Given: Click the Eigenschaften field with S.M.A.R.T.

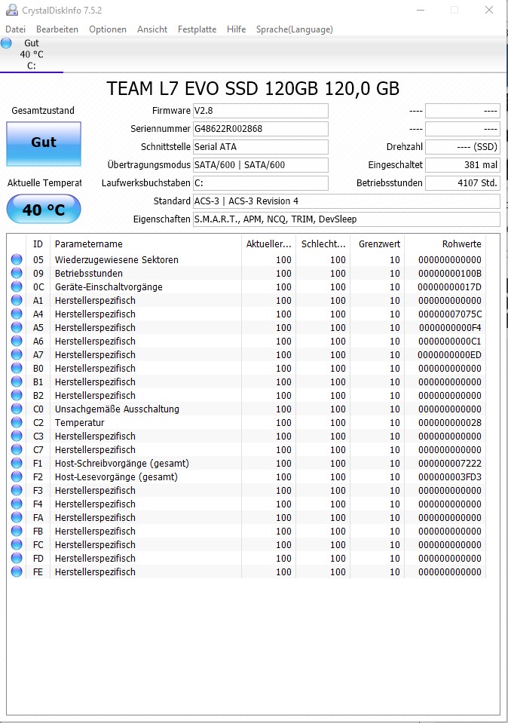Looking at the screenshot, I should pyautogui.click(x=346, y=219).
